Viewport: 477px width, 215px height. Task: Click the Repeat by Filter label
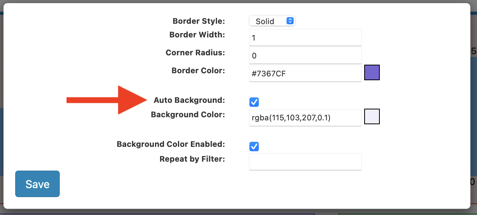tap(192, 159)
